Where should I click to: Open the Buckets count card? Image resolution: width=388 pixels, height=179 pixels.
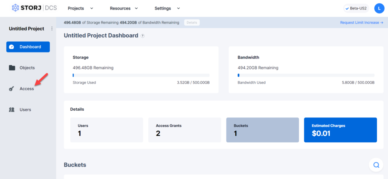(263, 130)
